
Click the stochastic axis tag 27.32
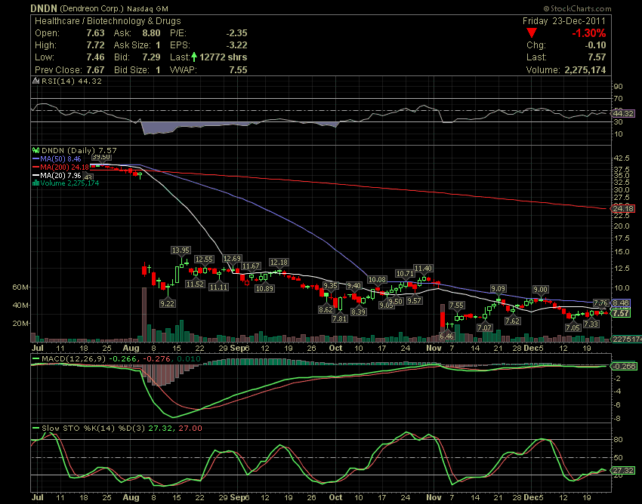(622, 471)
